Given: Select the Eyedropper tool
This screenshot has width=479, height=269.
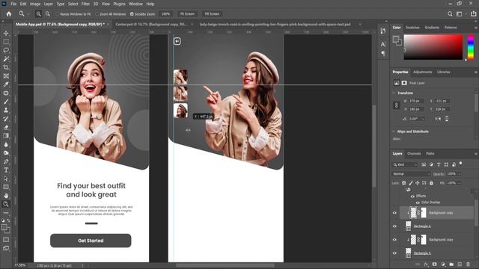Looking at the screenshot, I should pyautogui.click(x=6, y=84).
